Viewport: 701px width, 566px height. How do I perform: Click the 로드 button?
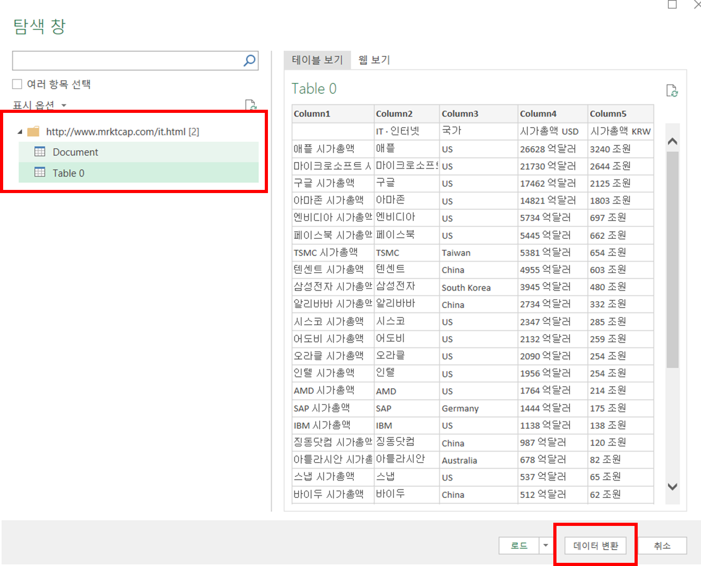click(519, 545)
